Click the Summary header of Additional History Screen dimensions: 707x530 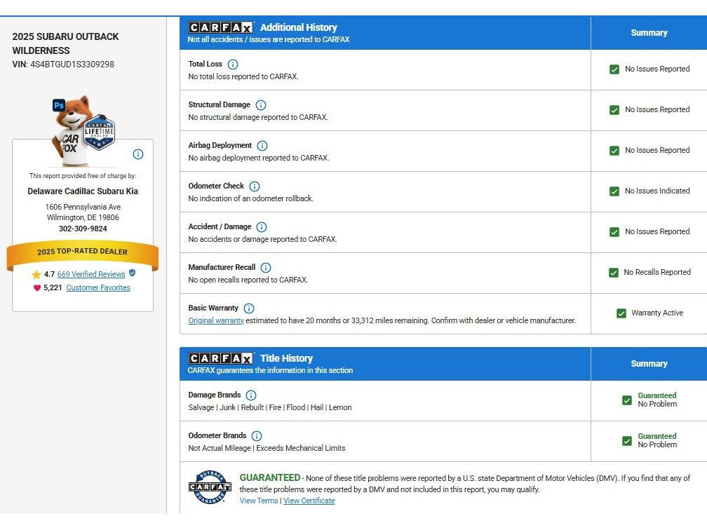pos(649,33)
